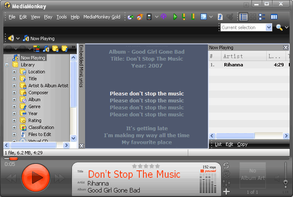Select the Composer tree item

(x=38, y=93)
